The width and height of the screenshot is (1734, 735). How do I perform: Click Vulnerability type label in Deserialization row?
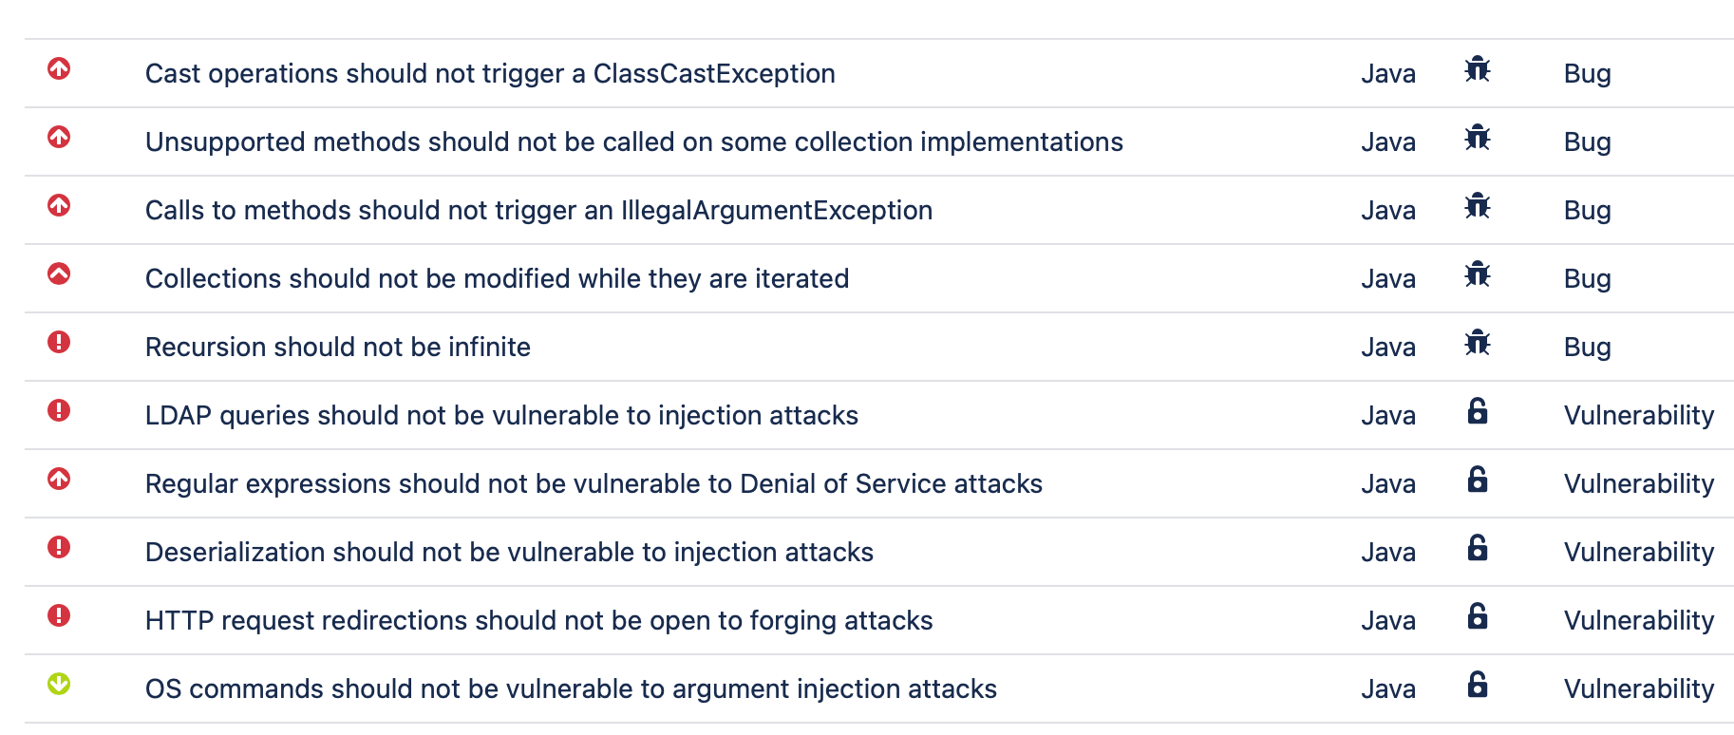tap(1639, 553)
